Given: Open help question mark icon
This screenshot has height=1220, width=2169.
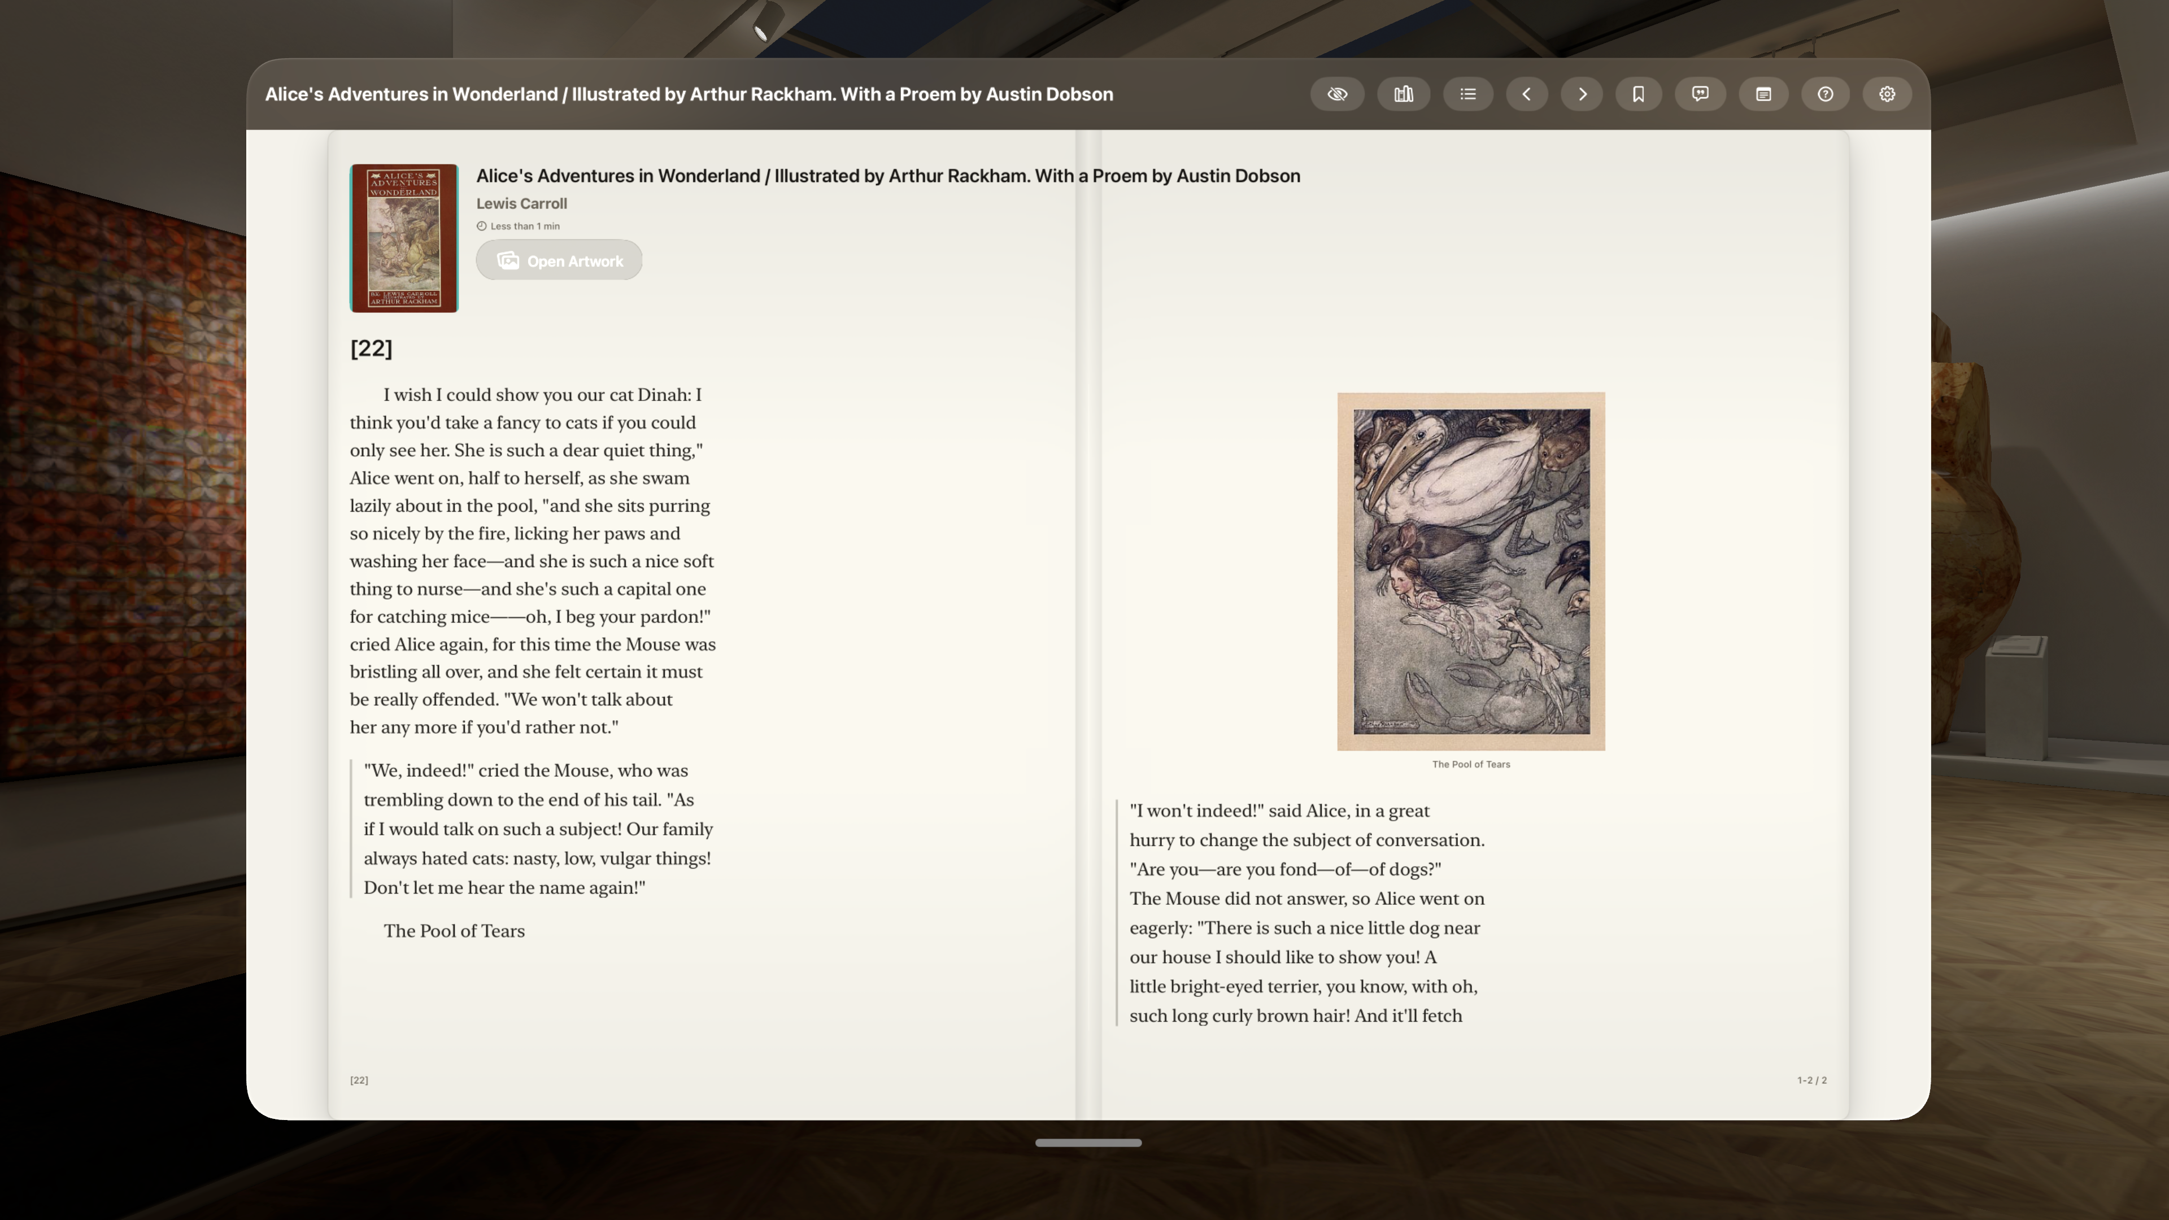Looking at the screenshot, I should click(1826, 94).
